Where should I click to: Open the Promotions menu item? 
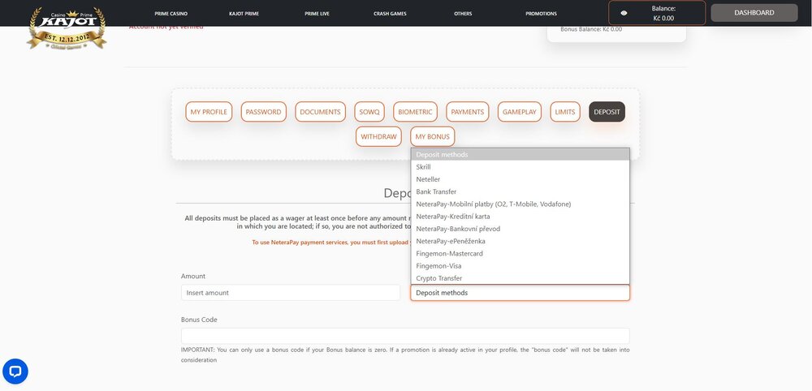point(541,14)
